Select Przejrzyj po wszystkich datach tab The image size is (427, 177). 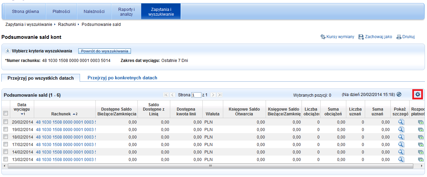point(41,78)
